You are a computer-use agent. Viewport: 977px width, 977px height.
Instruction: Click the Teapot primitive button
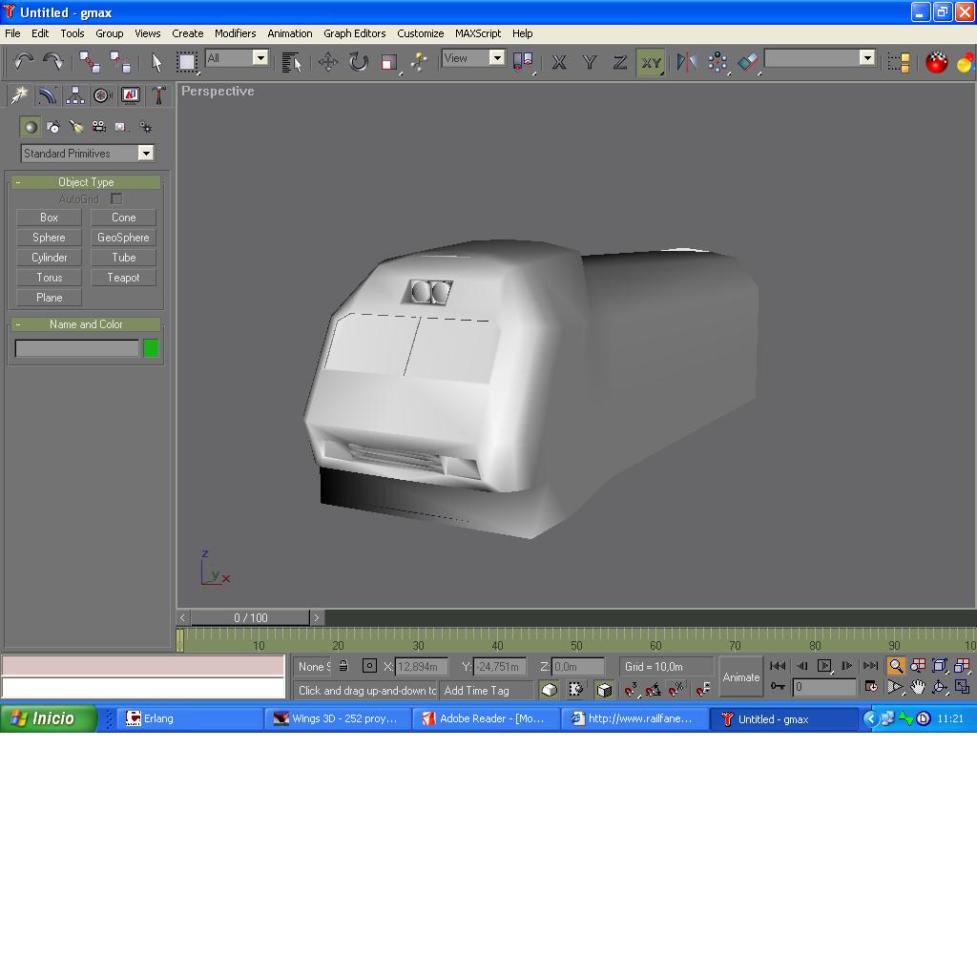[x=123, y=278]
